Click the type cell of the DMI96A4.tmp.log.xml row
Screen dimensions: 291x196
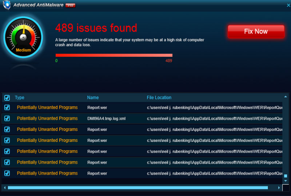click(x=47, y=118)
